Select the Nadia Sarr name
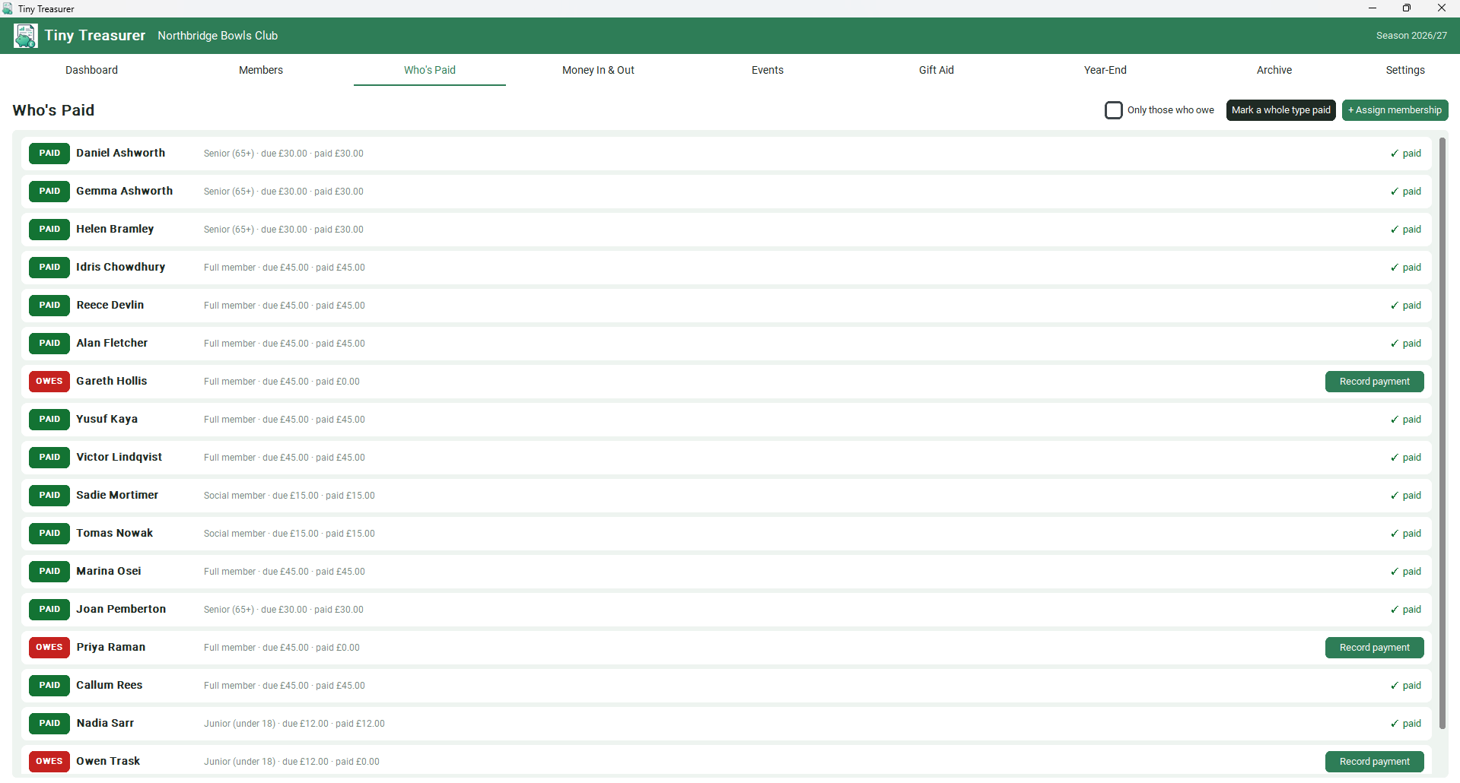The width and height of the screenshot is (1460, 783). click(105, 723)
